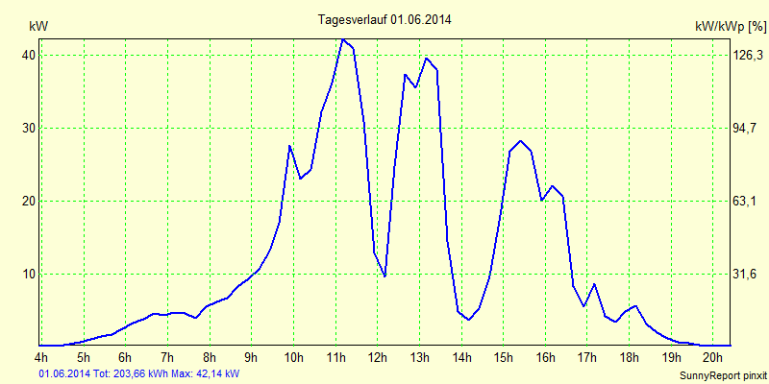The image size is (769, 384).
Task: Click the '5h' time axis label
Action: click(x=84, y=356)
